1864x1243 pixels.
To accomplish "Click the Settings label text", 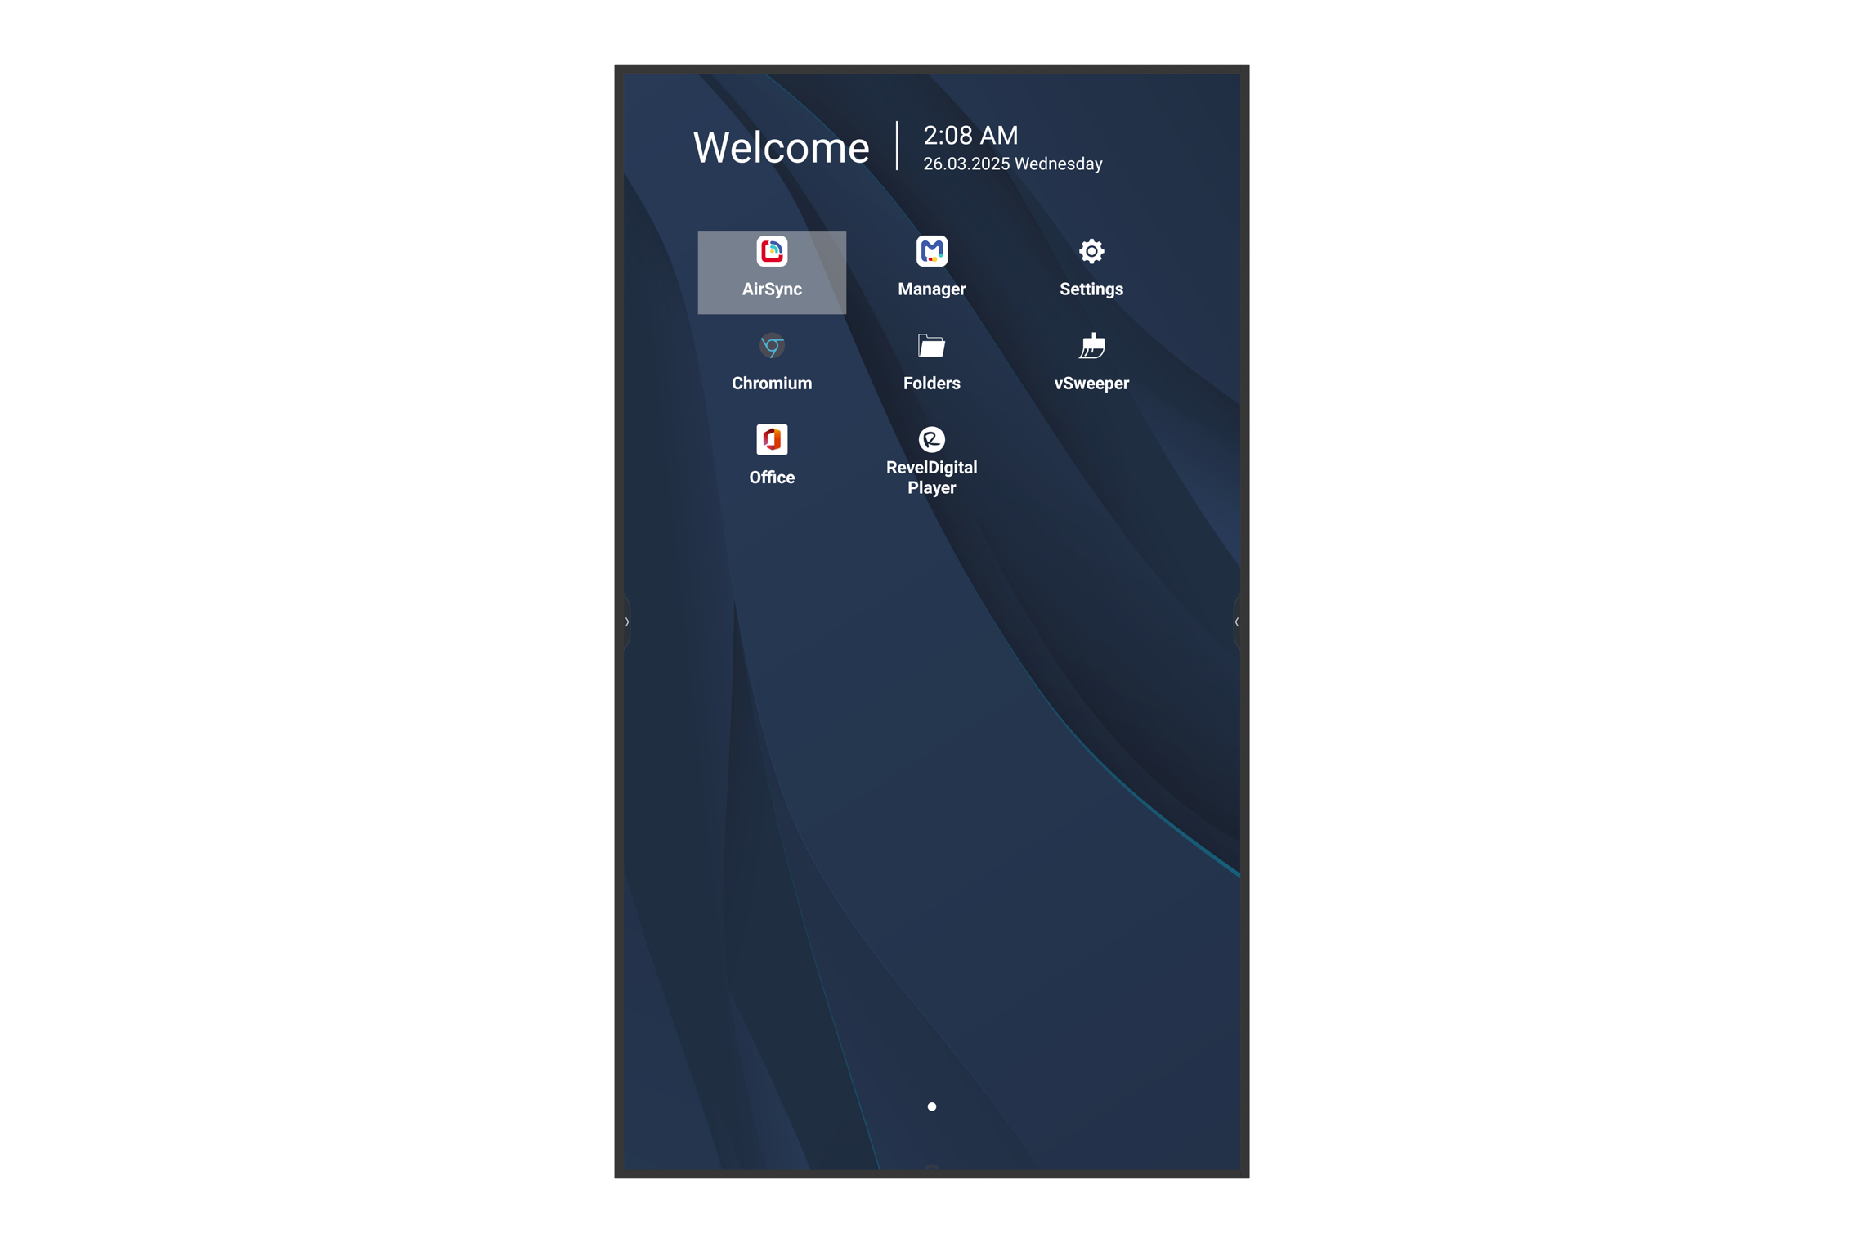I will coord(1091,289).
